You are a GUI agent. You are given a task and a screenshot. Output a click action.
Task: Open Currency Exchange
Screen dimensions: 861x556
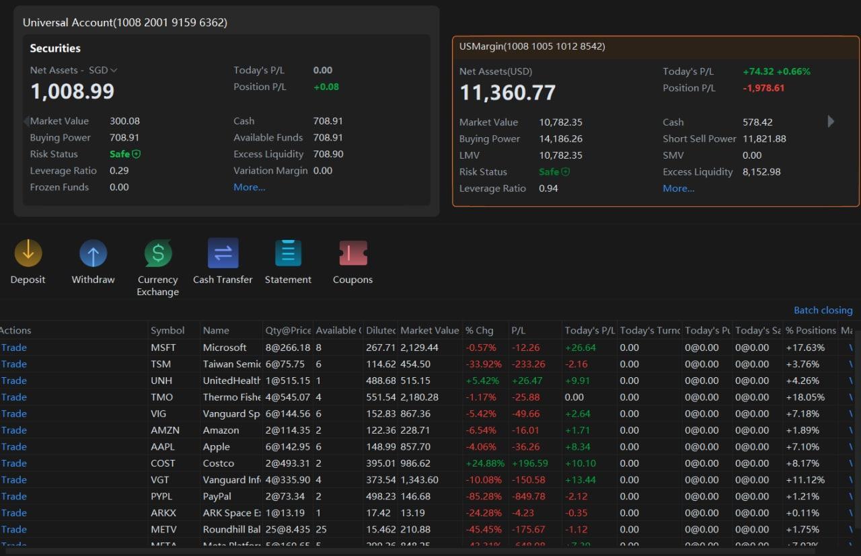(158, 253)
